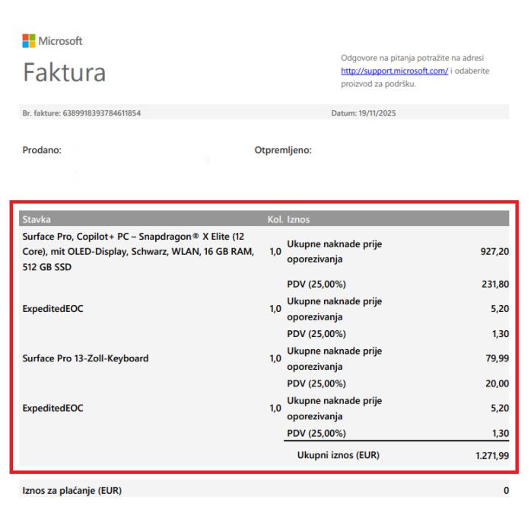Click the first ExpeditedEOC line item
The width and height of the screenshot is (531, 525).
pos(52,309)
